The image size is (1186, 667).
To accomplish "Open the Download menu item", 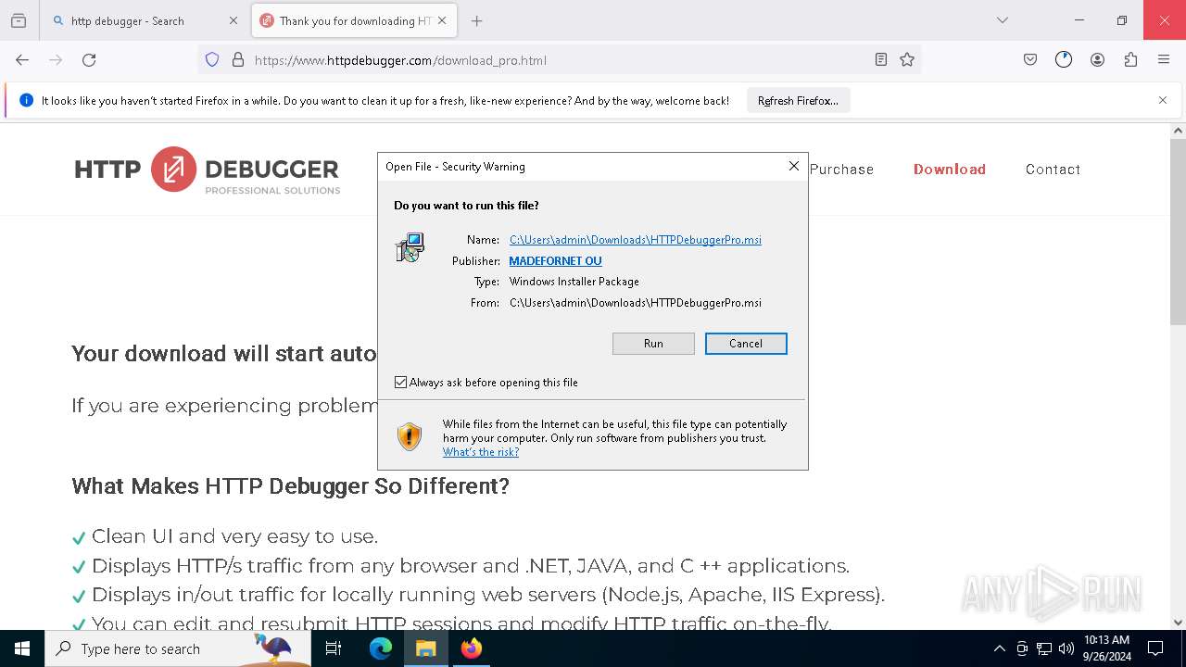I will 950,170.
